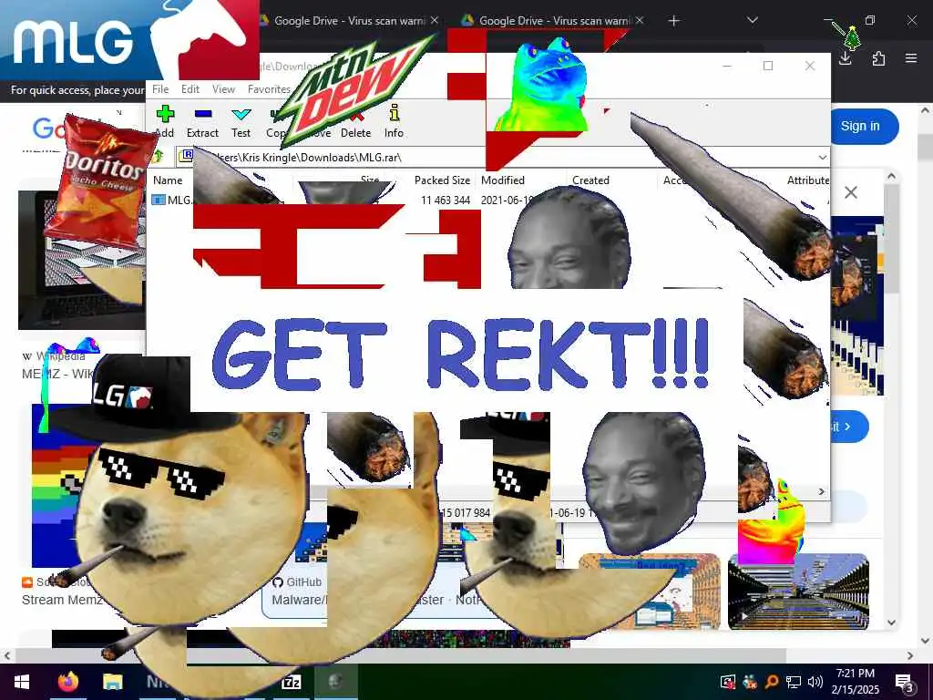Click the orange magnifier tray icon

coord(772,682)
